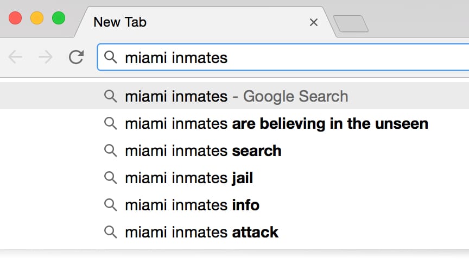Choose the "are believing in the unseen" suggestion

[276, 123]
